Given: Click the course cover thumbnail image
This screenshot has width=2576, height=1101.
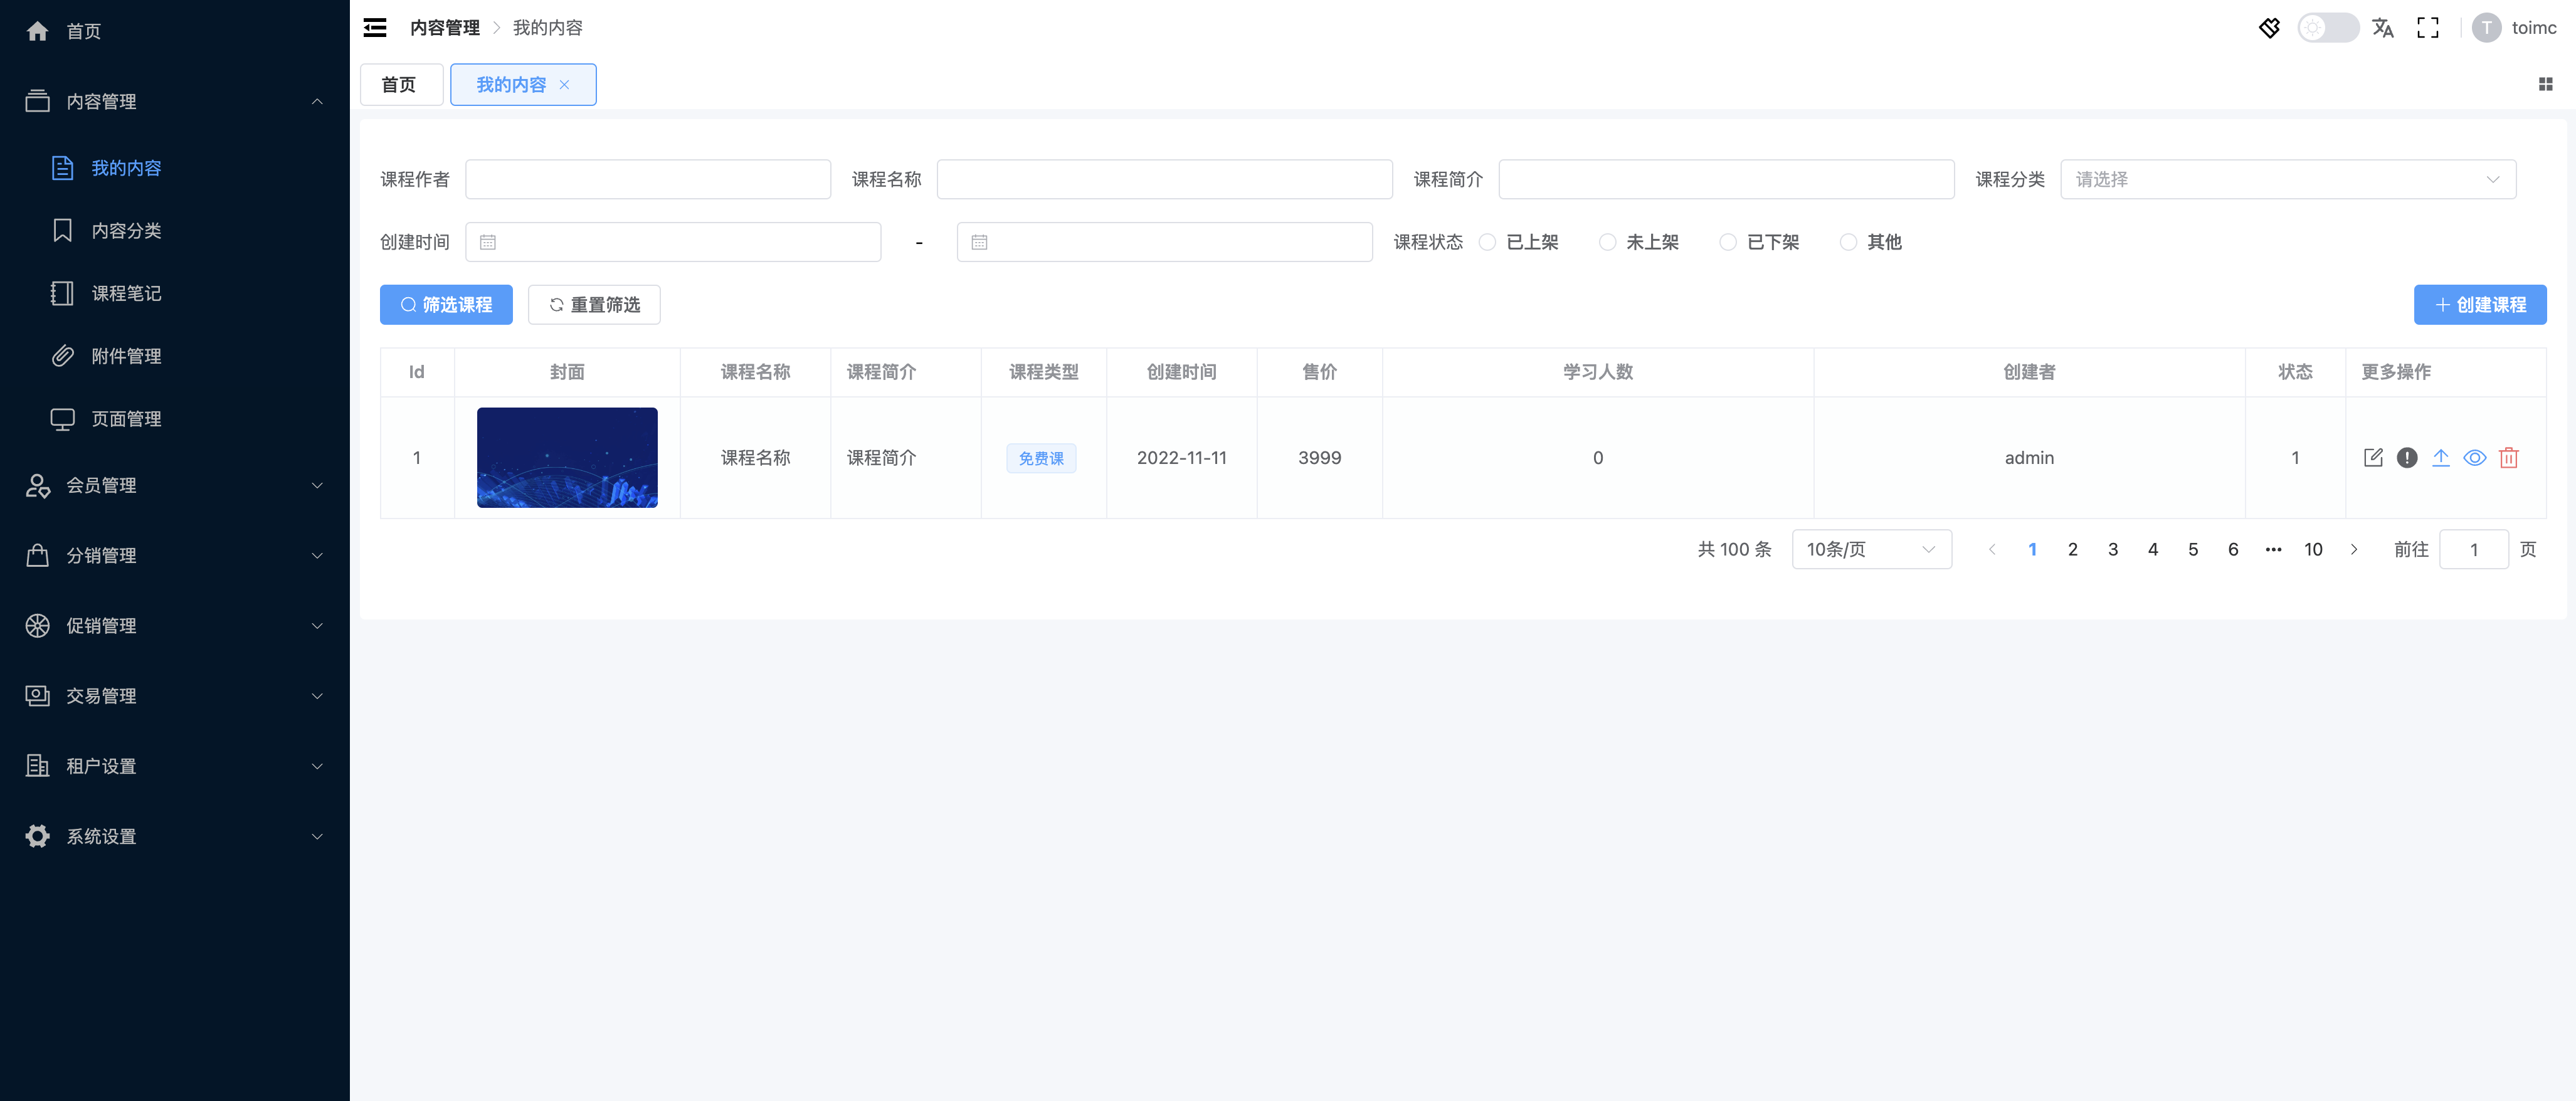Looking at the screenshot, I should (x=567, y=458).
